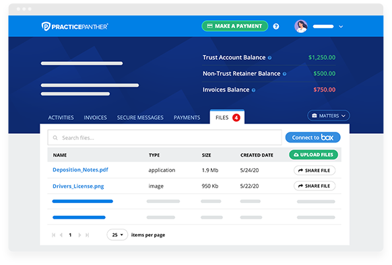Open the Payments tab
392x265 pixels.
[x=187, y=118]
